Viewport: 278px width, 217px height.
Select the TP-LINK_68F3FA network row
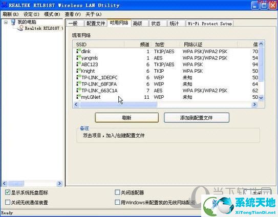166,84
